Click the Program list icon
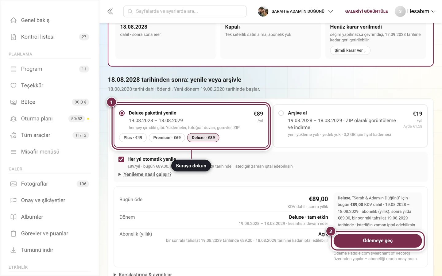The width and height of the screenshot is (442, 276). tap(14, 69)
